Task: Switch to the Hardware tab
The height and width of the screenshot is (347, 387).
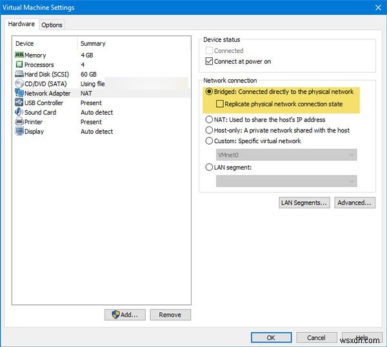Action: point(21,24)
